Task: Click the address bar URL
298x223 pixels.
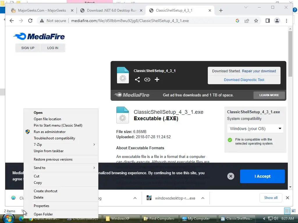Action: click(130, 21)
